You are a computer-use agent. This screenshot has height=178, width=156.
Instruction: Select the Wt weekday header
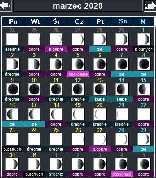click(34, 21)
